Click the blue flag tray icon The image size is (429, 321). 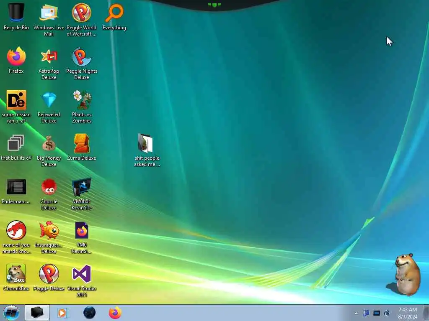click(x=366, y=313)
